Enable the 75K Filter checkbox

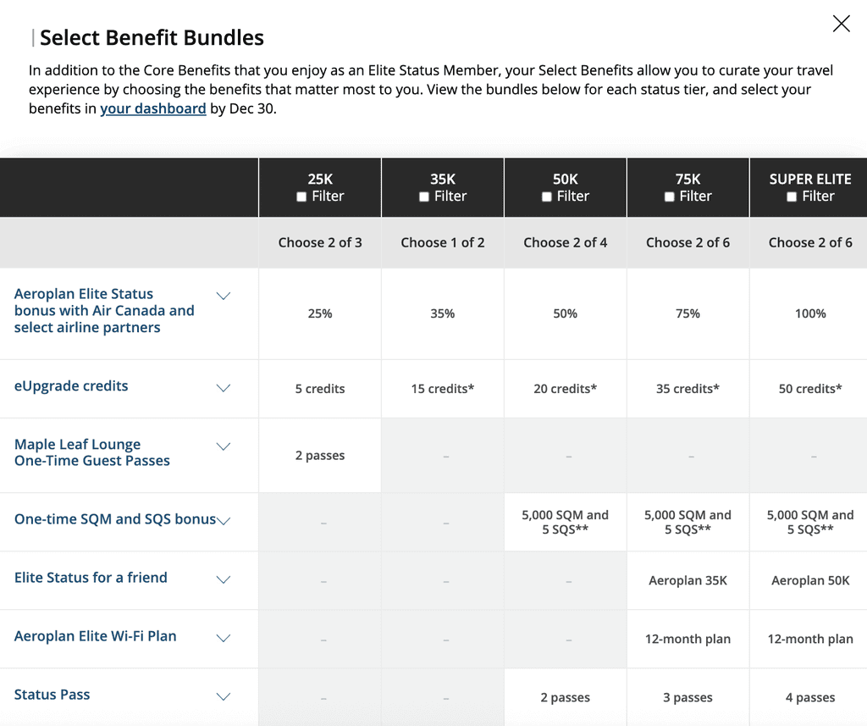pos(669,197)
